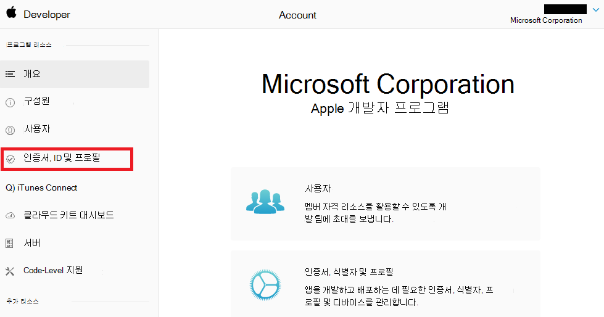Open the 사용자 sidebar item
This screenshot has width=604, height=317.
(x=37, y=129)
